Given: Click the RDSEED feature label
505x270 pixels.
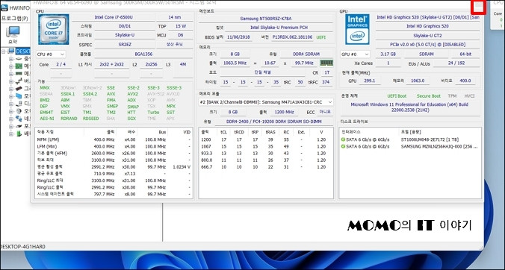Looking at the screenshot, I should (91, 119).
